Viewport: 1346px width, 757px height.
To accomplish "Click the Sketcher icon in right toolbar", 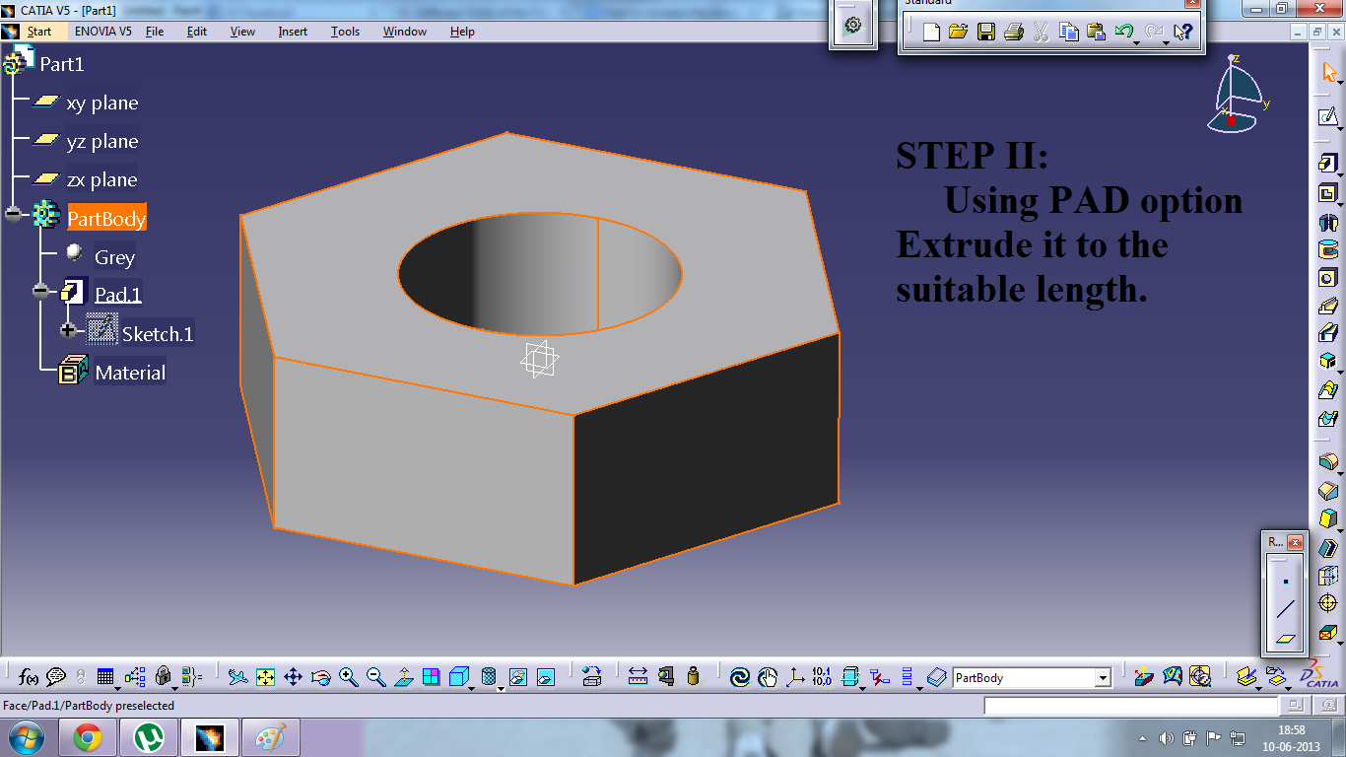I will 1328,116.
